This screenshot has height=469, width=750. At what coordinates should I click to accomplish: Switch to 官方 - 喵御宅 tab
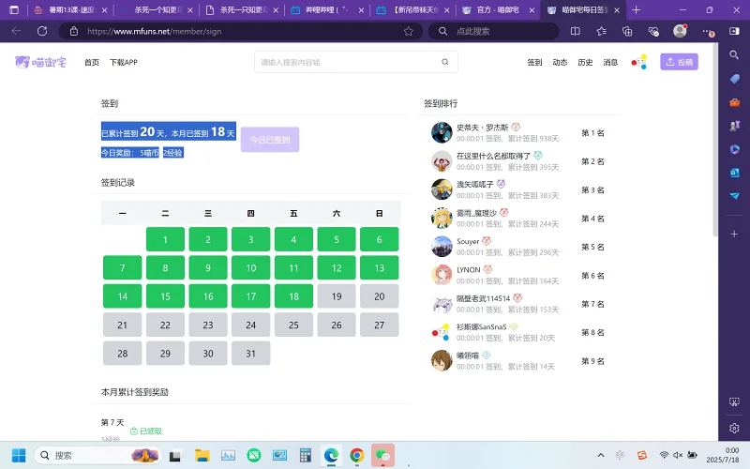pos(499,9)
